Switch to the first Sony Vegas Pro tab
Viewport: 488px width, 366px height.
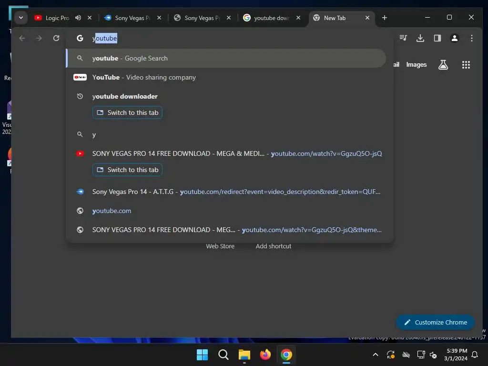point(132,18)
